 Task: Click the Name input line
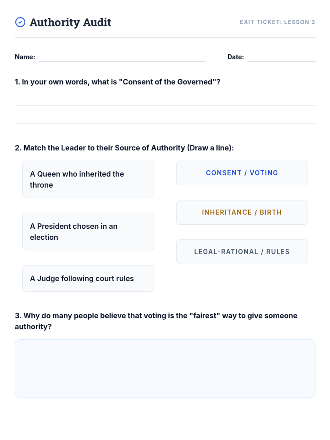[x=122, y=58]
